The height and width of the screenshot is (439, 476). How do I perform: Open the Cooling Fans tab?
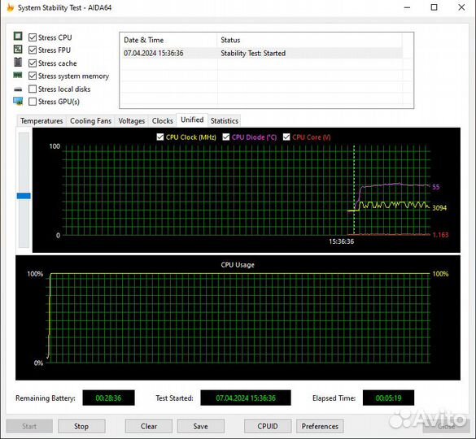(x=90, y=121)
